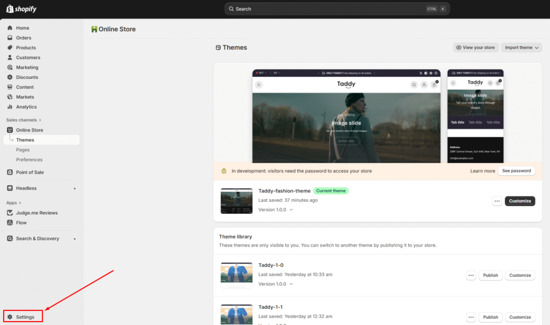The height and width of the screenshot is (325, 550).
Task: Click the search magnifier icon in top bar
Action: (231, 9)
